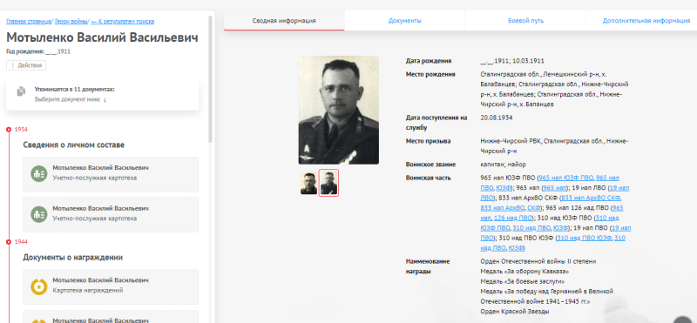This screenshot has width=697, height=323.
Task: Click the green icon on the first Учетно-послужная картотека card
Action: [39, 174]
